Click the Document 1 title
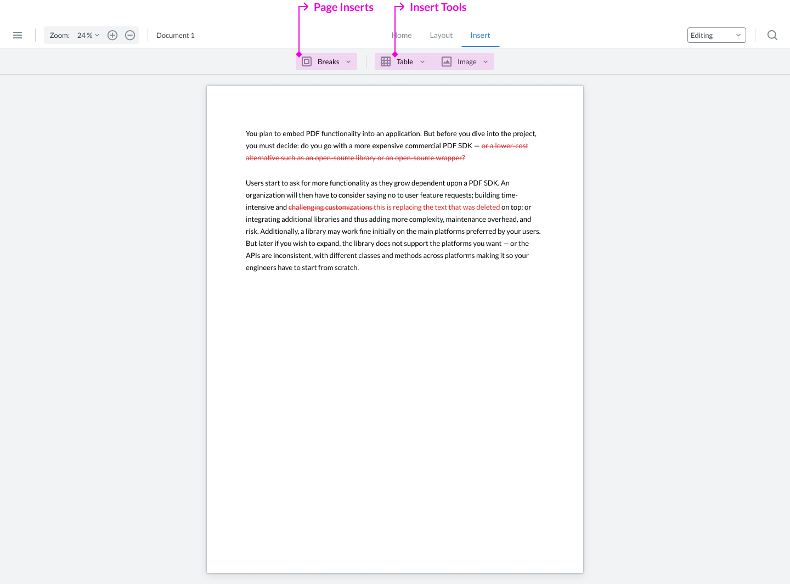 pos(176,35)
